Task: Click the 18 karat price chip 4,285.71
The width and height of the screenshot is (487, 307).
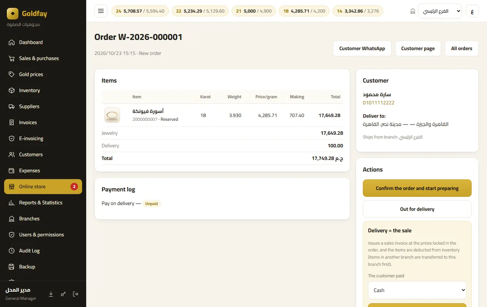Action: pos(304,11)
